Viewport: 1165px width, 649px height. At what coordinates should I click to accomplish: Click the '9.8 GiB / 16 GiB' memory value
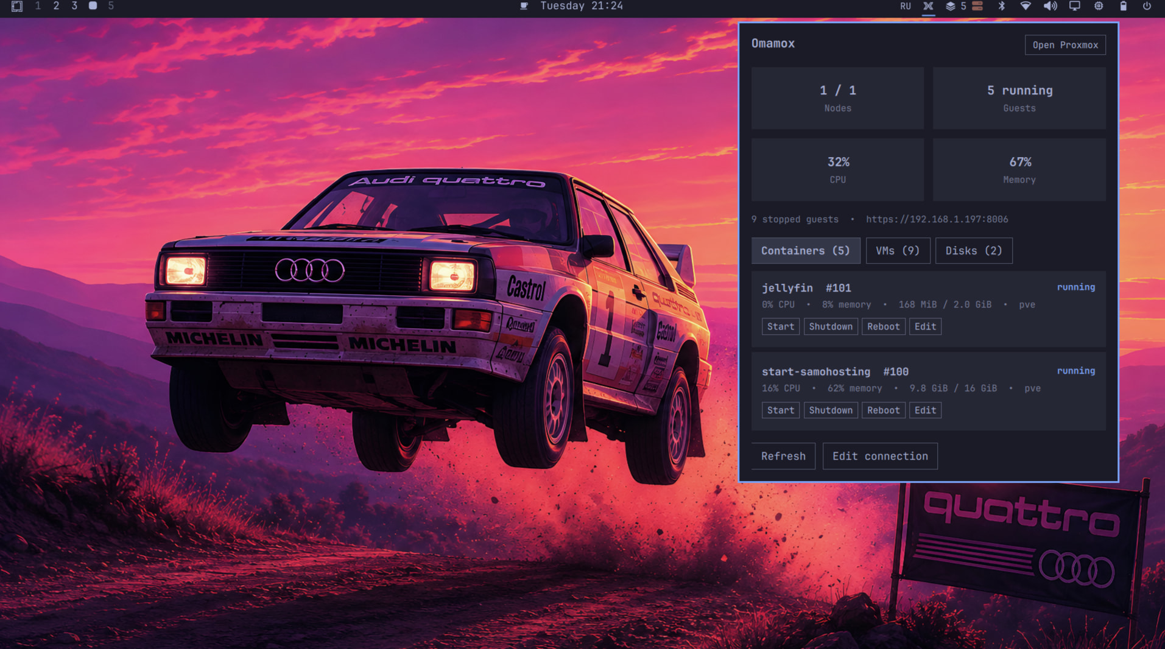tap(953, 388)
